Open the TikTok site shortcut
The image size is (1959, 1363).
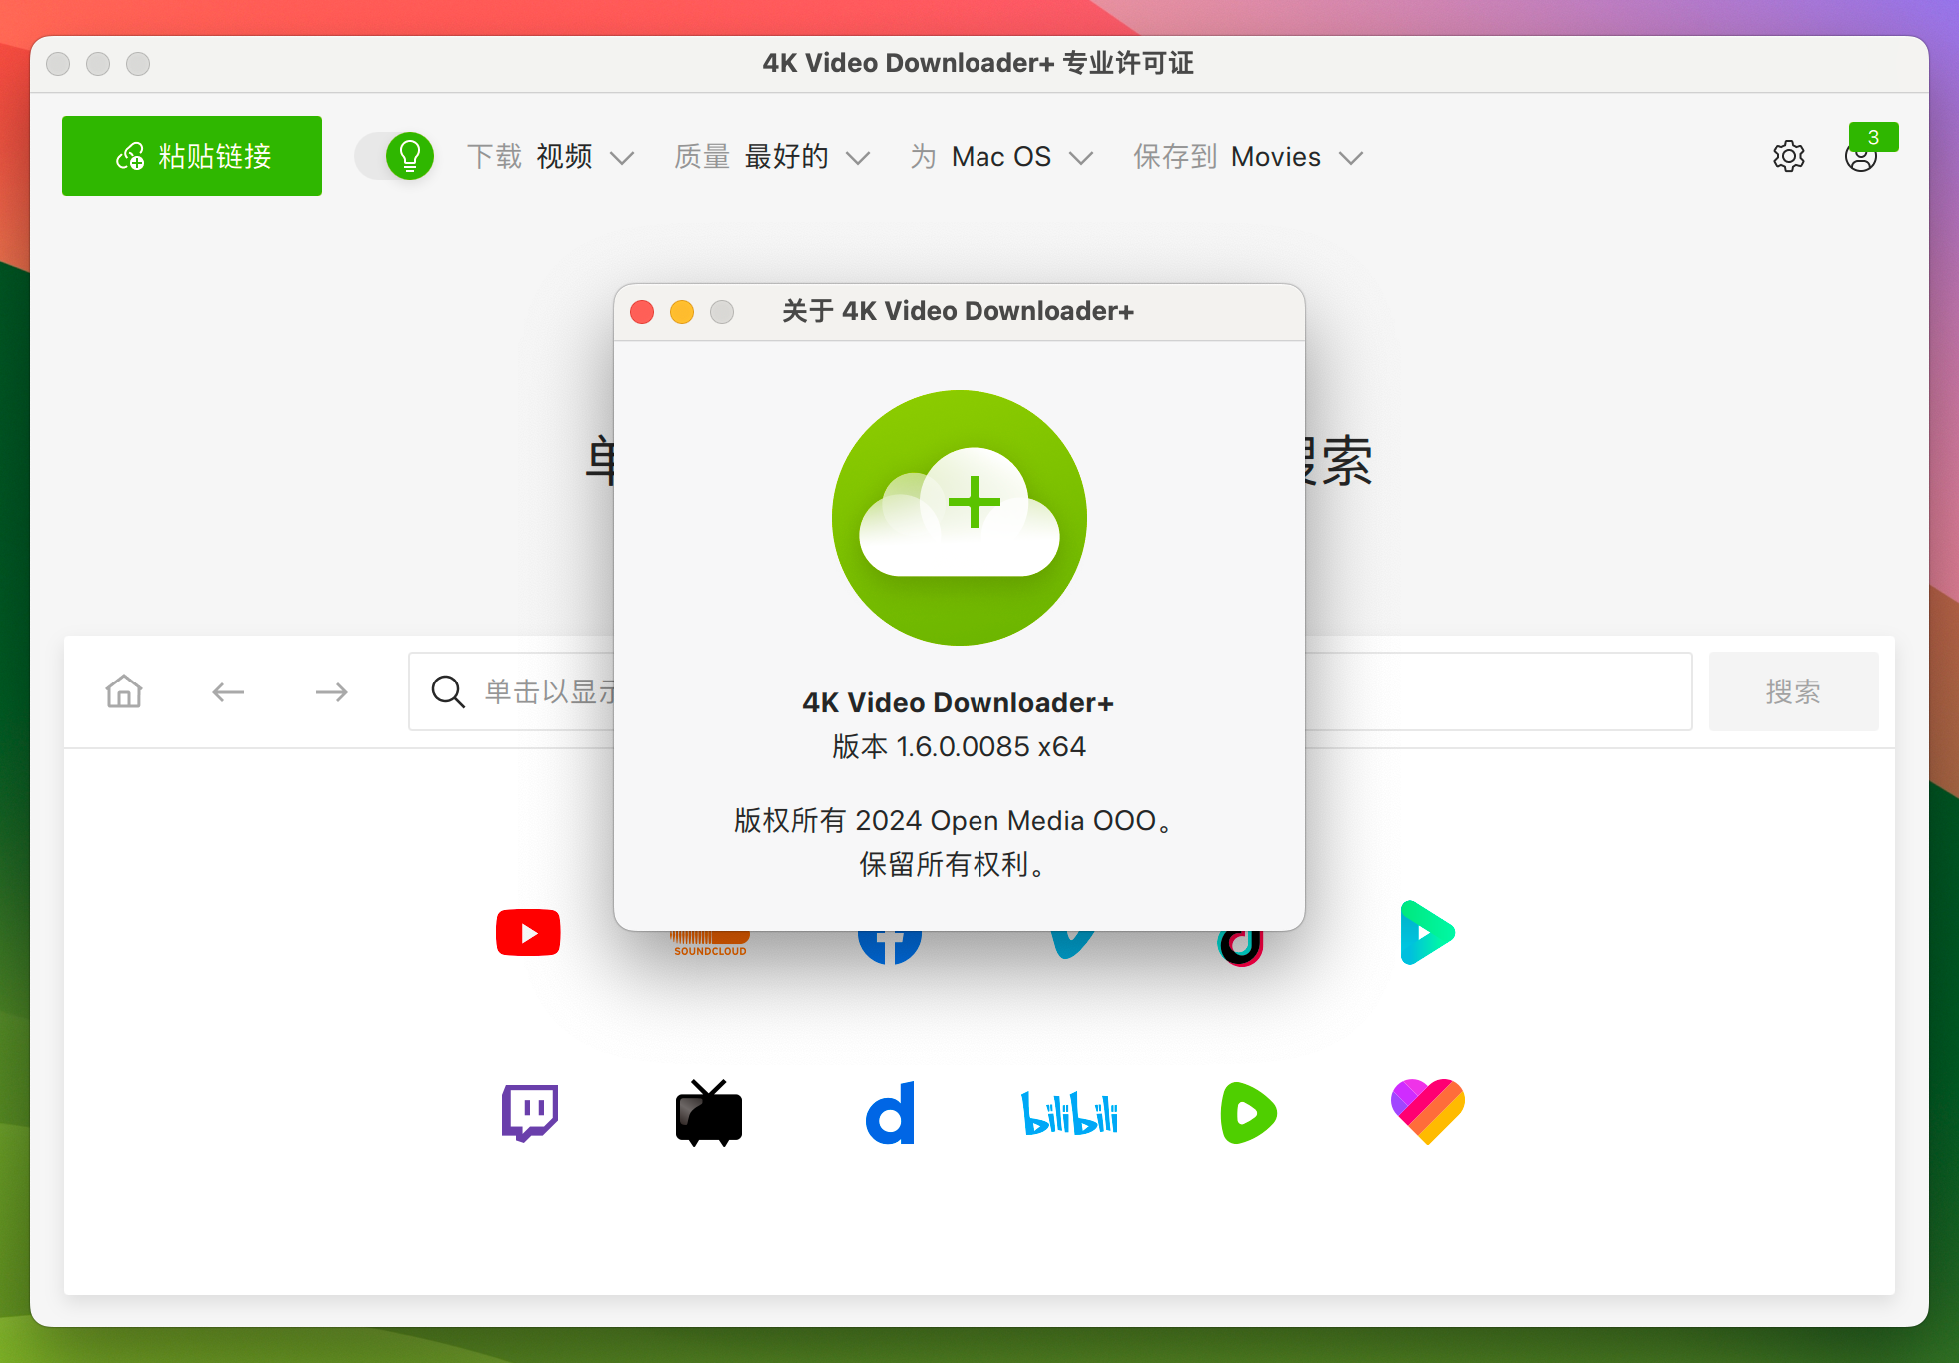coord(1240,947)
